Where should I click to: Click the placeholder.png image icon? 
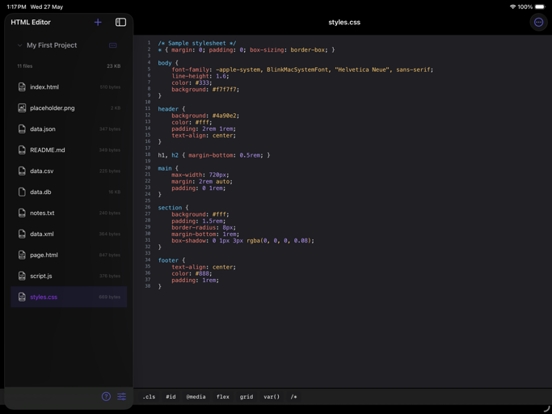click(x=22, y=108)
